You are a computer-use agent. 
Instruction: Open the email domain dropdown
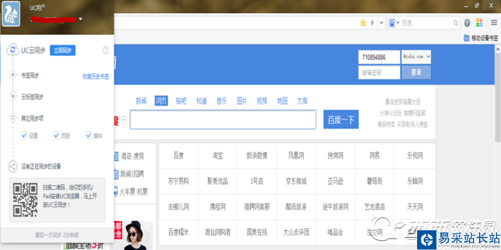tap(416, 57)
